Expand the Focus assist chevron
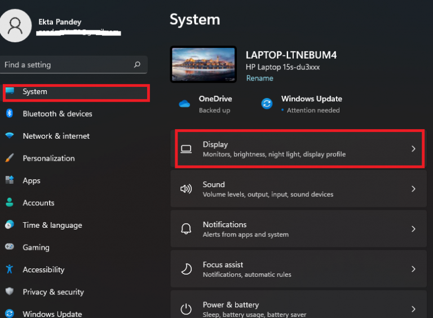The width and height of the screenshot is (433, 318). 413,269
